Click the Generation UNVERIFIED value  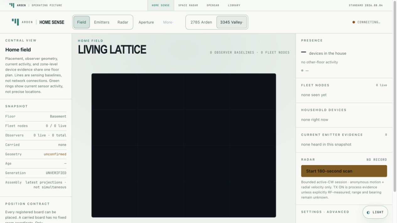pos(56,173)
